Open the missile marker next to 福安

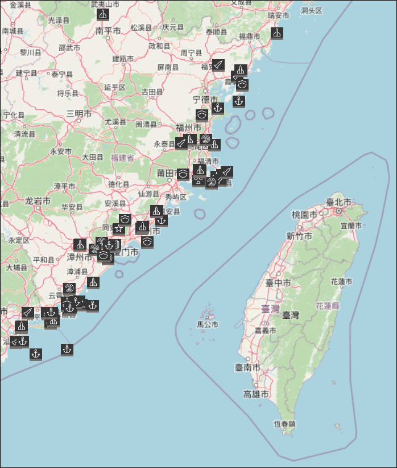point(218,65)
